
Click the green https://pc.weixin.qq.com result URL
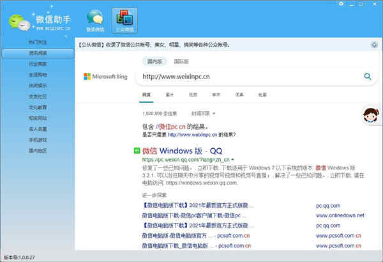(x=186, y=160)
